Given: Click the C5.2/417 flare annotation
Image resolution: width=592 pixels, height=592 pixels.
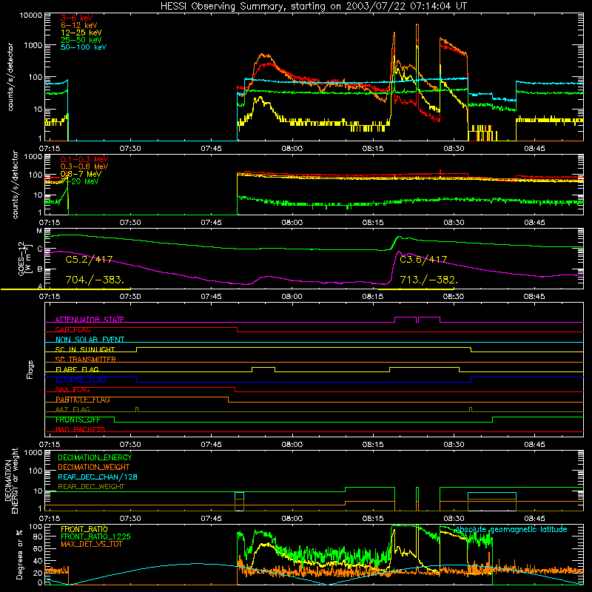Looking at the screenshot, I should (x=89, y=260).
